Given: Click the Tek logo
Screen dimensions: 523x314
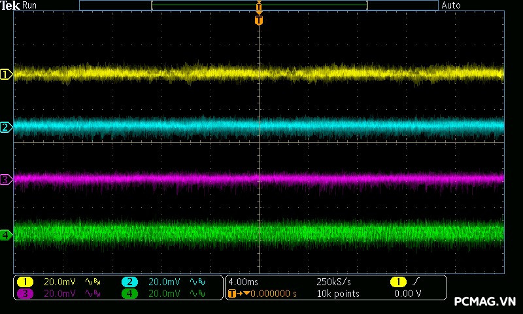Looking at the screenshot, I should tap(10, 5).
